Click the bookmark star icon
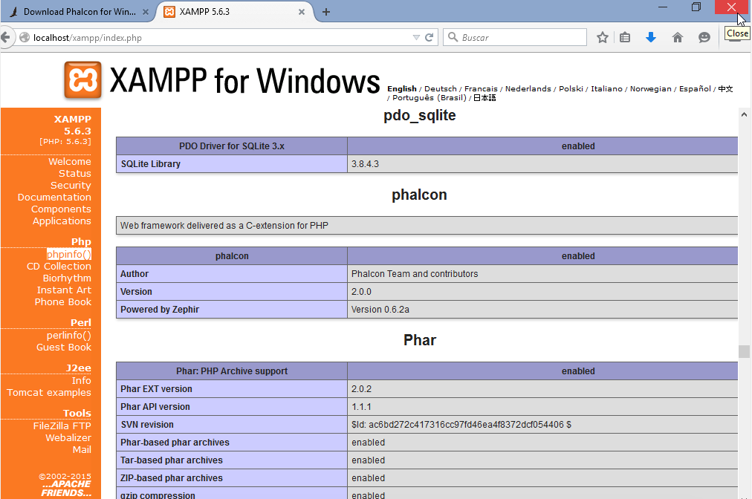Image resolution: width=752 pixels, height=499 pixels. pos(603,37)
